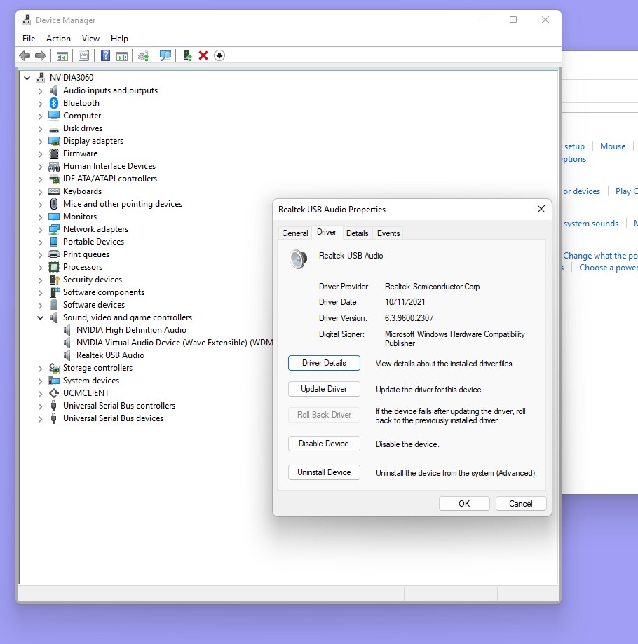Click the Uninstall Device button
The width and height of the screenshot is (638, 644).
[324, 472]
